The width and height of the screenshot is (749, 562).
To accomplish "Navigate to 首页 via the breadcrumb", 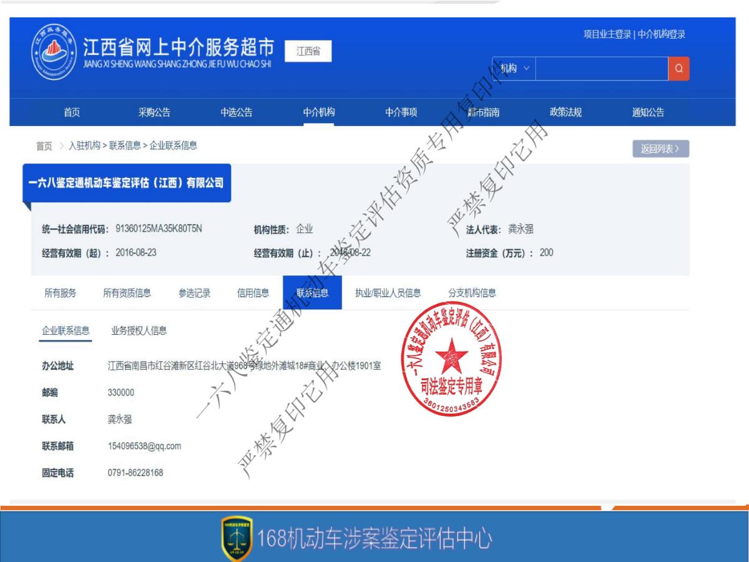I will 42,146.
